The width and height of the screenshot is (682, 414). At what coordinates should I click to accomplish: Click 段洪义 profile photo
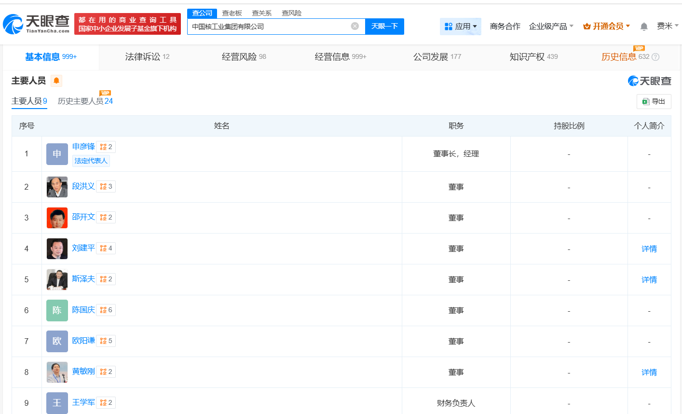tap(57, 187)
